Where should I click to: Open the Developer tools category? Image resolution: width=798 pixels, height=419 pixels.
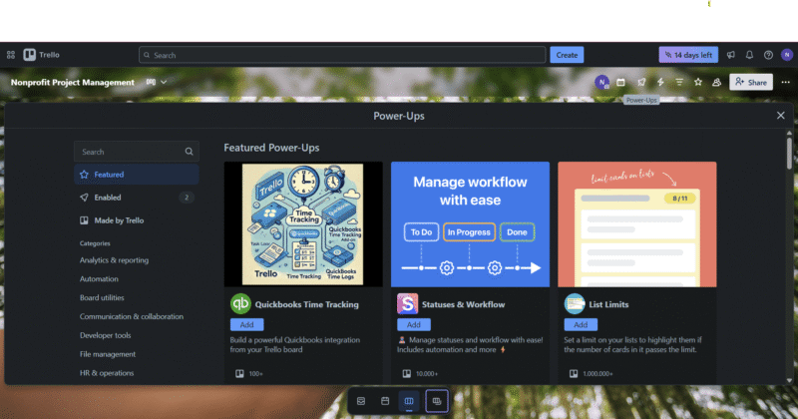[105, 335]
